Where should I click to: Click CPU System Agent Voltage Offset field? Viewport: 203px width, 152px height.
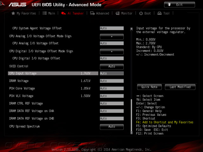[112, 28]
